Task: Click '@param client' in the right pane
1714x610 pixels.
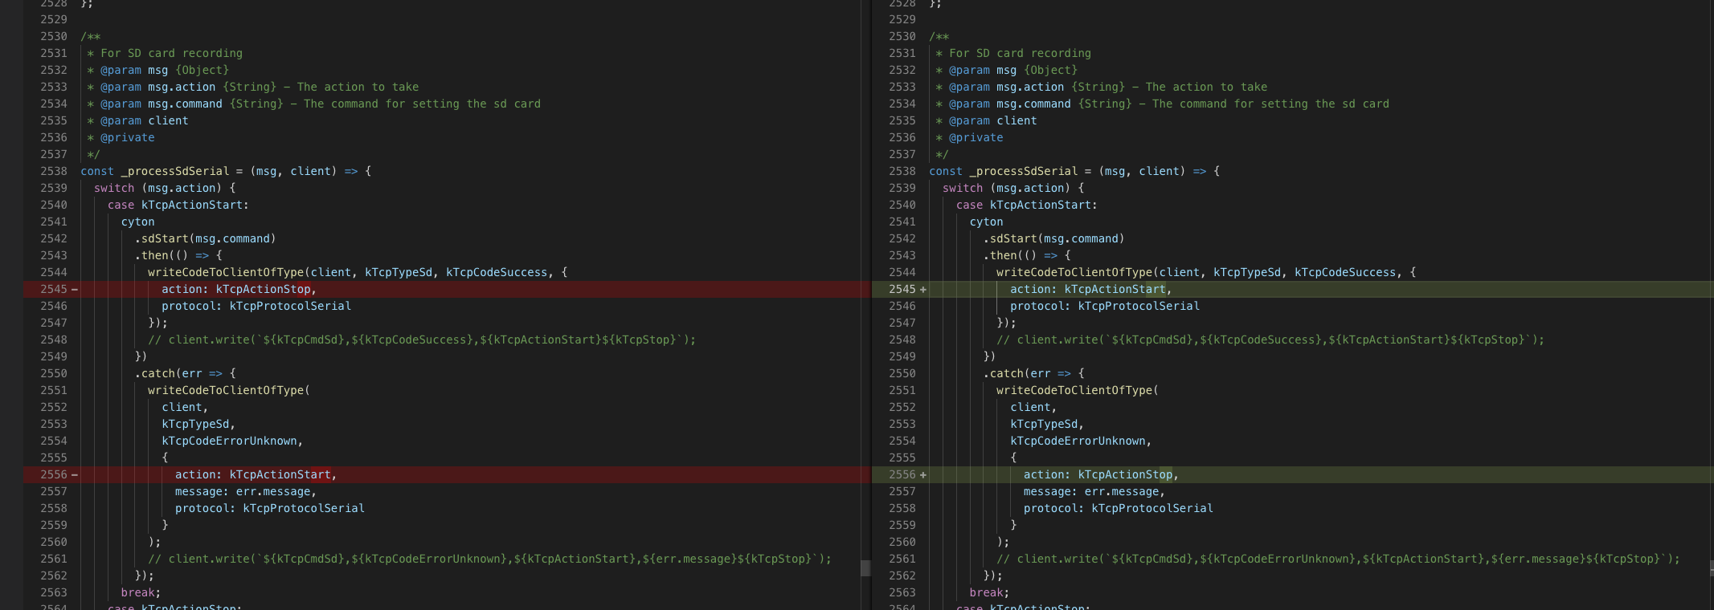Action: (992, 120)
